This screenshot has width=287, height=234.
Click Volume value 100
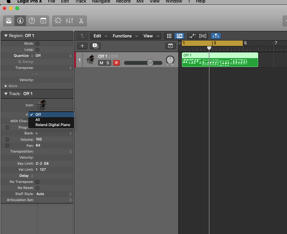point(39,140)
